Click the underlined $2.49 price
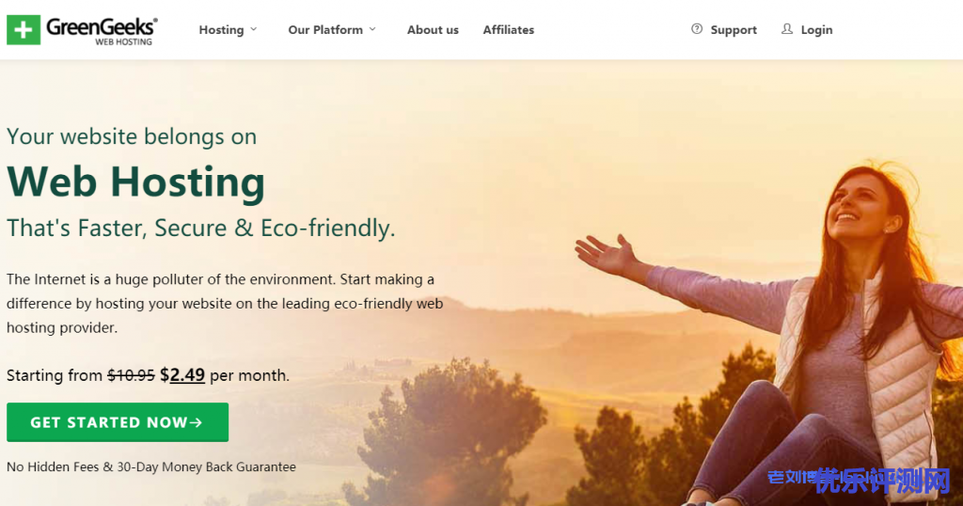 pos(182,374)
